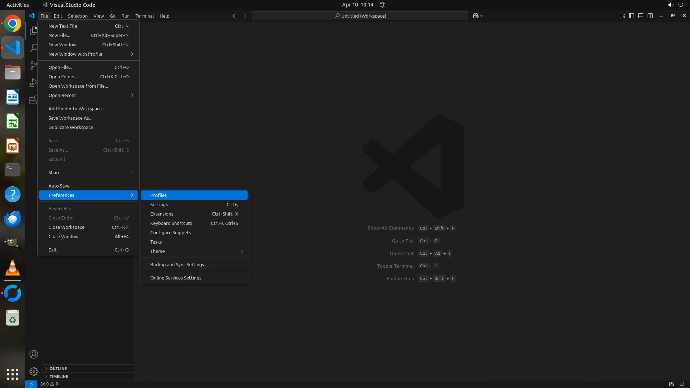Viewport: 690px width, 388px height.
Task: Expand the OUTLINE section
Action: coord(58,369)
